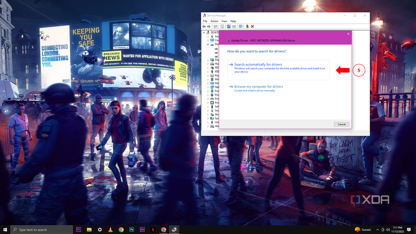Image resolution: width=416 pixels, height=234 pixels.
Task: Click Forward arrow in Device Manager toolbar
Action: (x=209, y=26)
